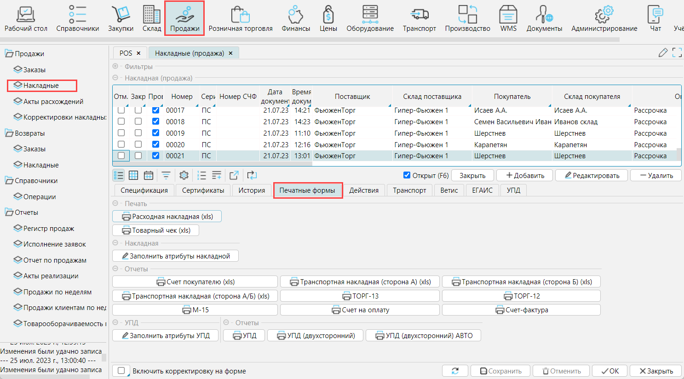This screenshot has width=684, height=379.
Task: Toggle the Открыт (F6) checkbox
Action: point(407,175)
